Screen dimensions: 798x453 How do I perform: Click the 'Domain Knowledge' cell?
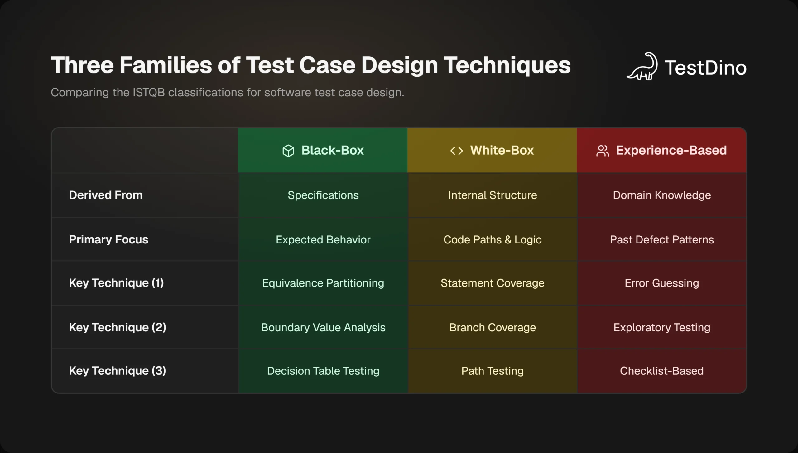point(662,195)
